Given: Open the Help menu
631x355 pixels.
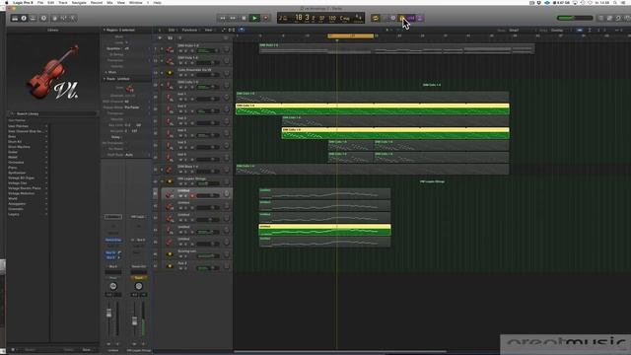Looking at the screenshot, I should pos(158,2).
